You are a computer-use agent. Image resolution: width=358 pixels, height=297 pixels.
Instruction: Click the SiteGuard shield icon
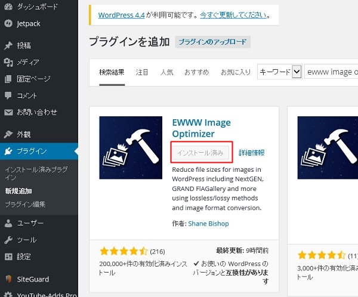pyautogui.click(x=8, y=279)
